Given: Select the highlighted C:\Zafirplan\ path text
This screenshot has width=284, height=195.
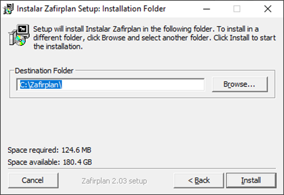Looking at the screenshot, I should pyautogui.click(x=41, y=84).
